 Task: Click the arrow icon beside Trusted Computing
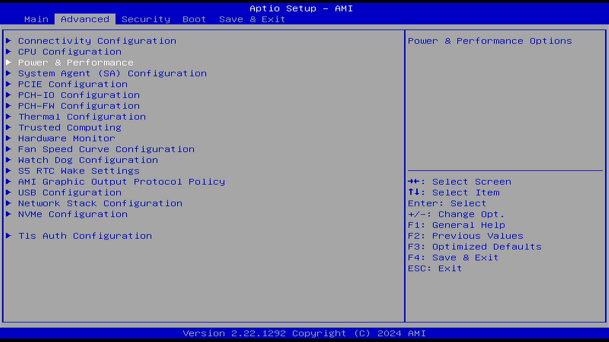click(x=9, y=128)
